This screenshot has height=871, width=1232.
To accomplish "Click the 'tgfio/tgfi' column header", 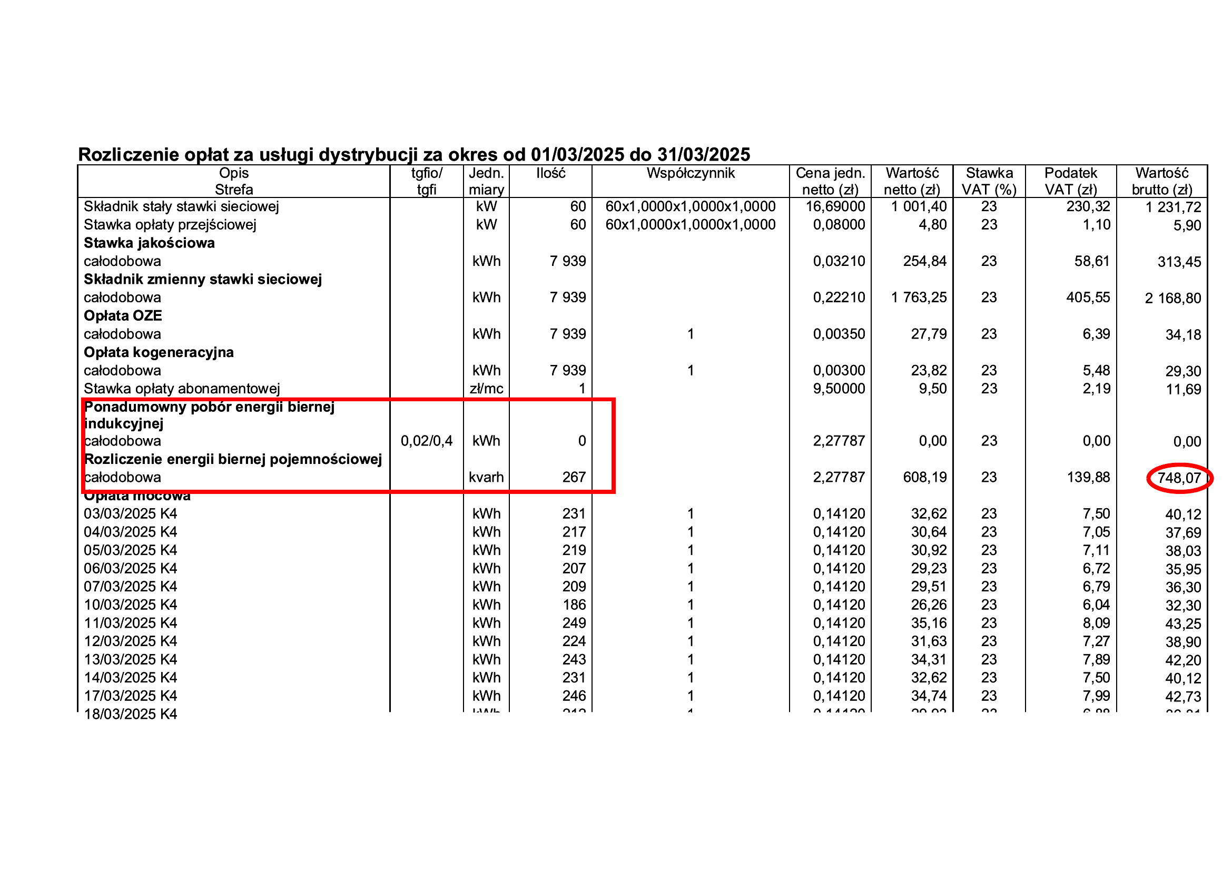I will pos(427,181).
